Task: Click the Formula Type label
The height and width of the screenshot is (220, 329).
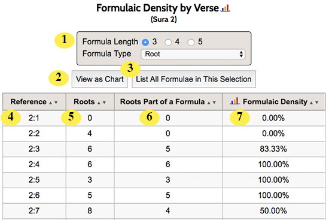Action: [106, 53]
